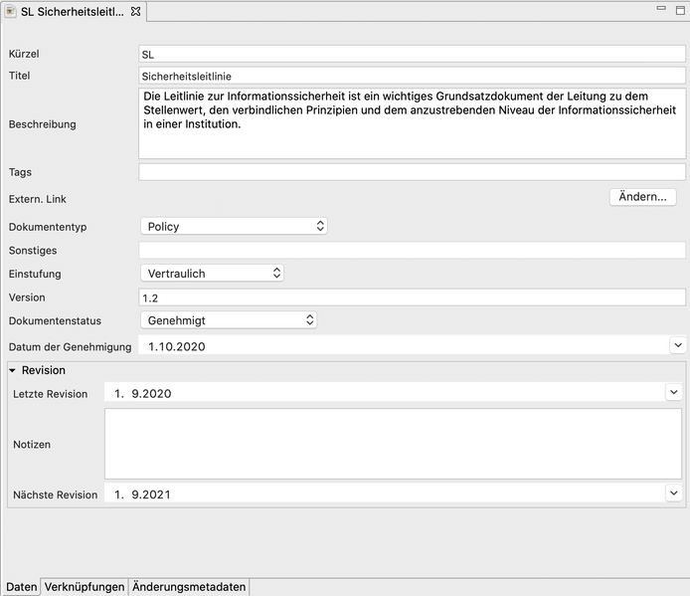The width and height of the screenshot is (690, 596).
Task: Click the document icon in the editor tab
Action: [x=10, y=12]
